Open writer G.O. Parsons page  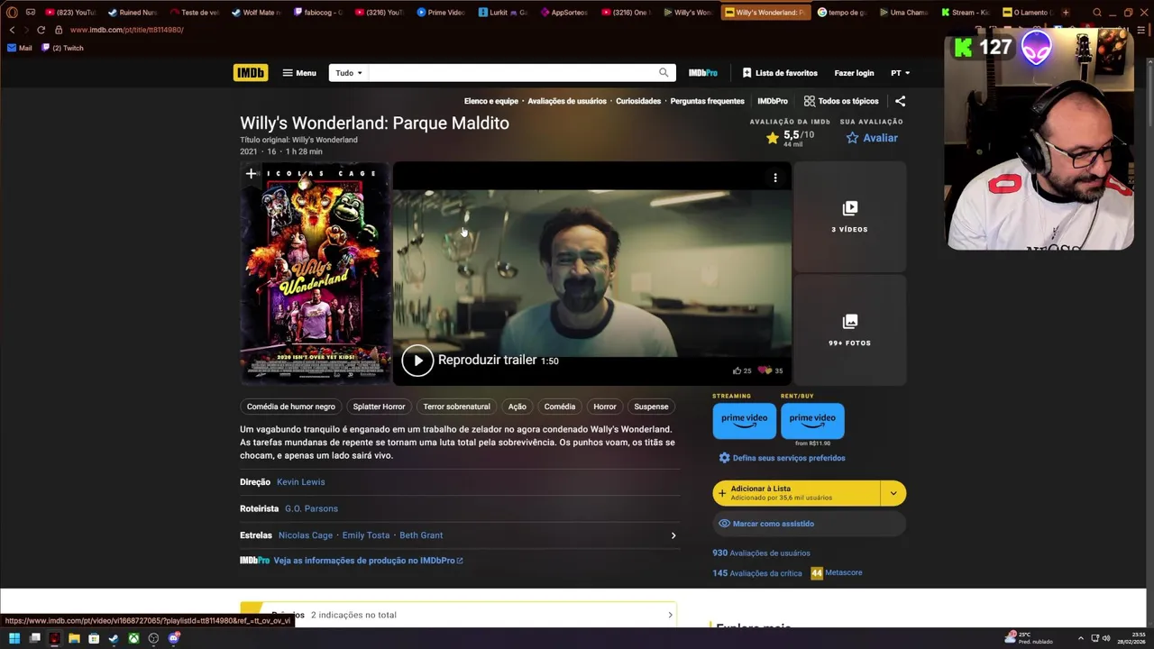(311, 508)
